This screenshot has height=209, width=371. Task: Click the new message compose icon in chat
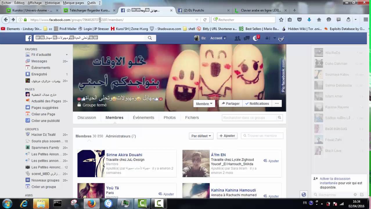point(362,195)
